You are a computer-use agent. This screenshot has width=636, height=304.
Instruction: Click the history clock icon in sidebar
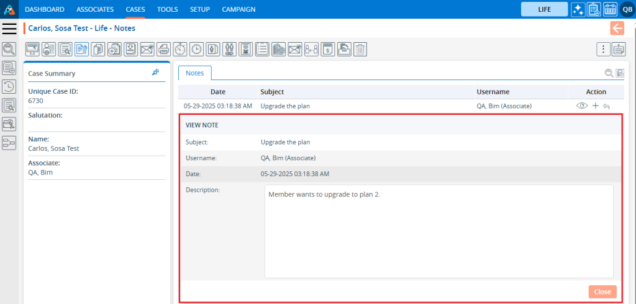[x=9, y=87]
